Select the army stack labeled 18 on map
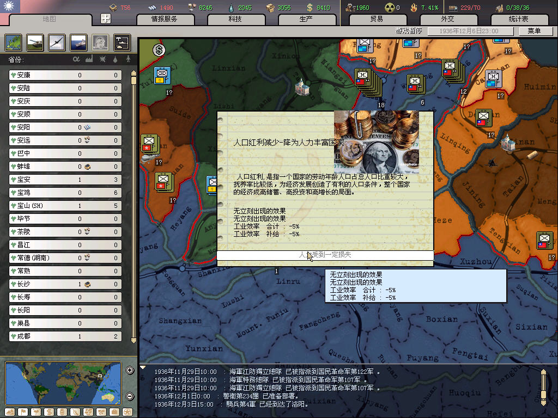This screenshot has height=418, width=558. coord(368,83)
